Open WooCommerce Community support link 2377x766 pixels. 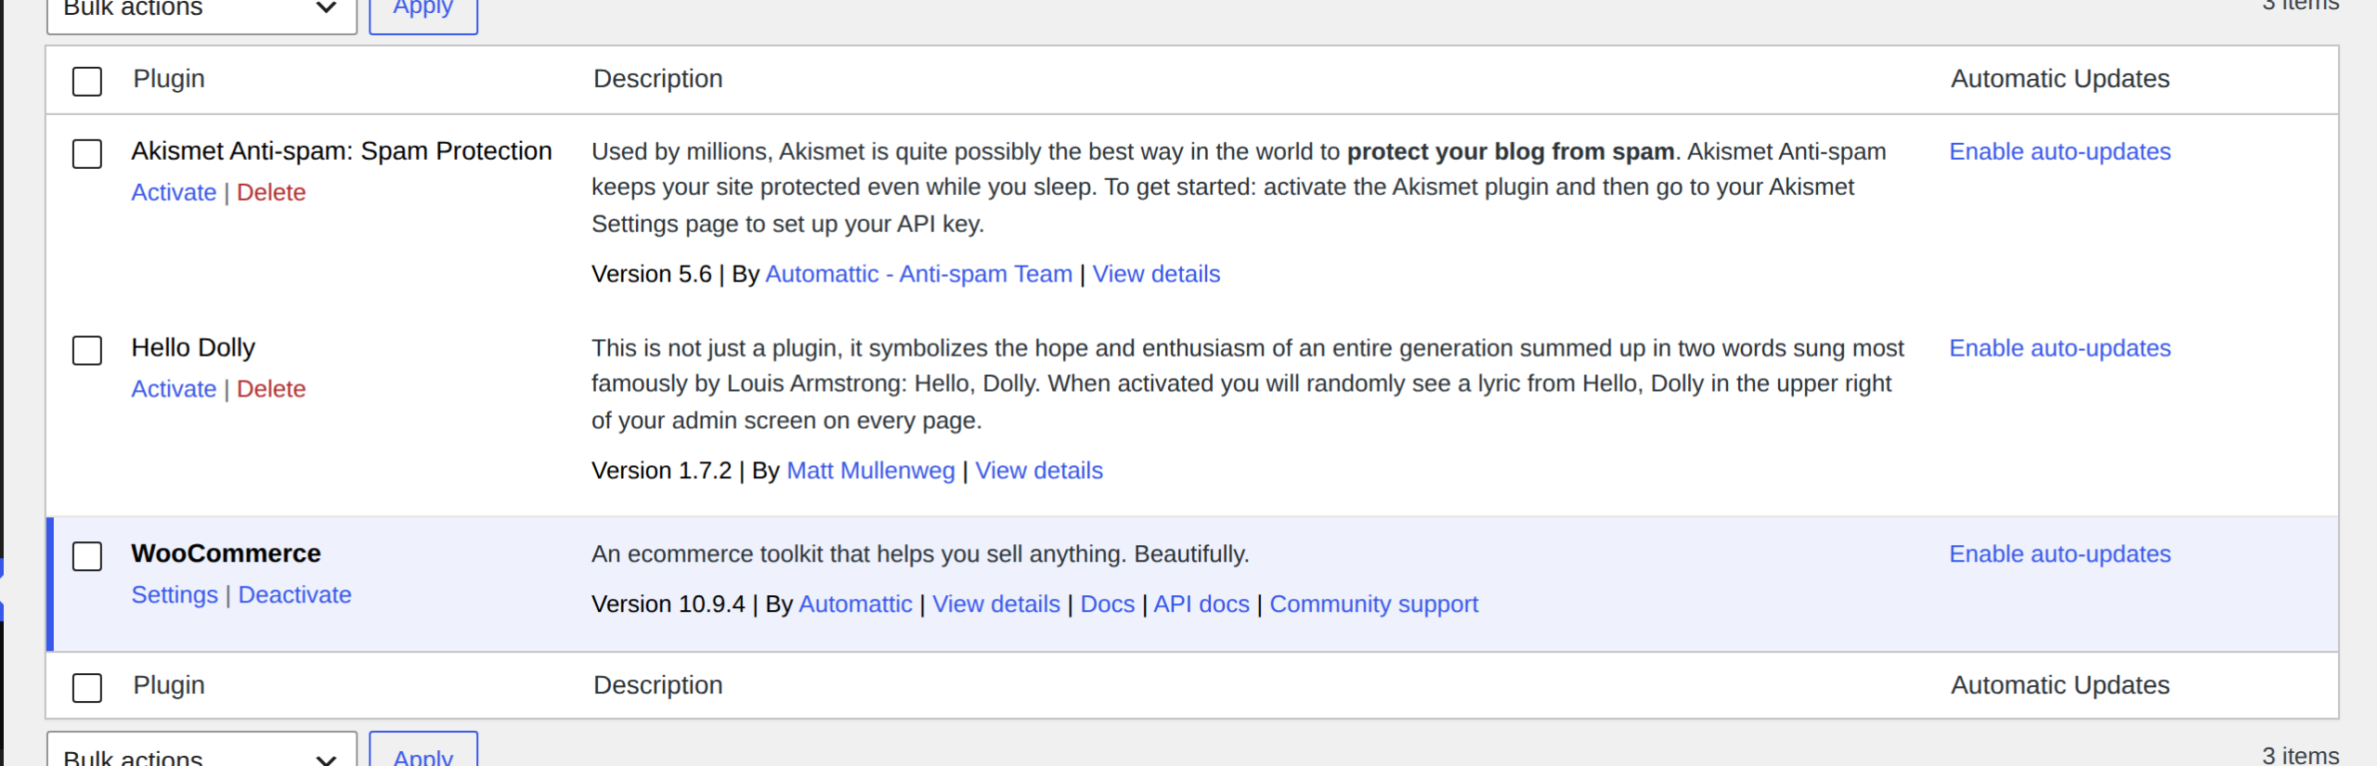pos(1373,604)
